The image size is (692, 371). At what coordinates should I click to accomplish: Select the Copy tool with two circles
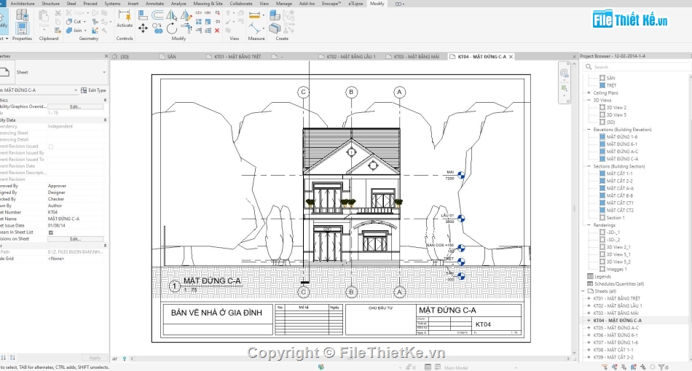[157, 28]
